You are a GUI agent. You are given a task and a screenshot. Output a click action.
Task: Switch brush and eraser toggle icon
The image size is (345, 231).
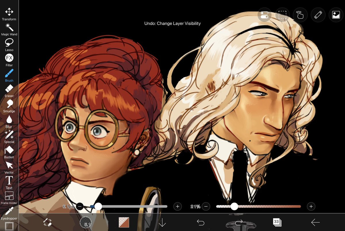coord(47,222)
